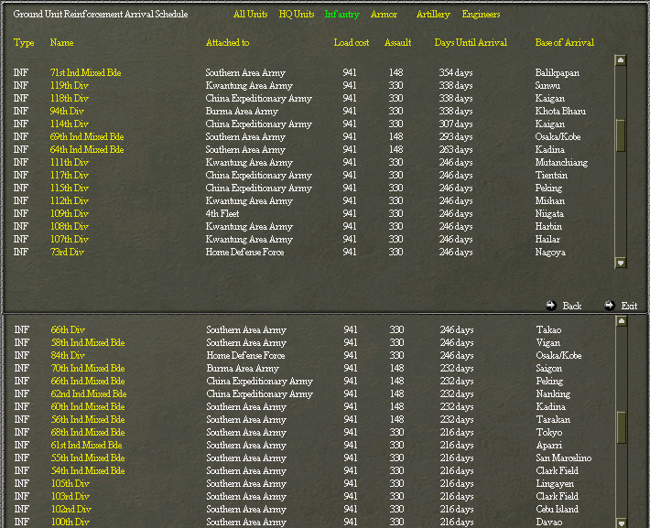This screenshot has width=650, height=528.
Task: Open the 66th Ind Mixed Bde unit
Action: point(88,382)
